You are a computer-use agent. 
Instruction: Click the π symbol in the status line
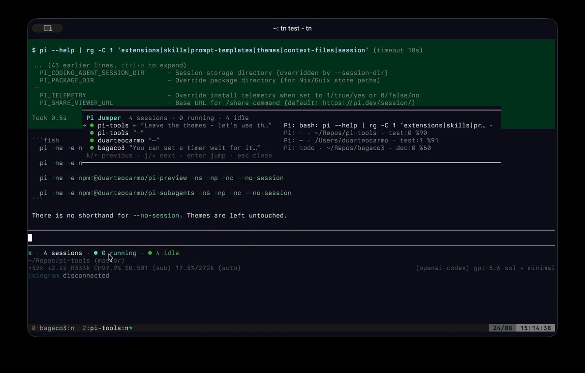click(30, 253)
